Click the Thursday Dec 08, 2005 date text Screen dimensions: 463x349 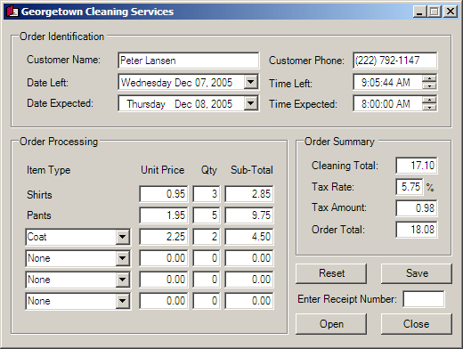click(180, 104)
